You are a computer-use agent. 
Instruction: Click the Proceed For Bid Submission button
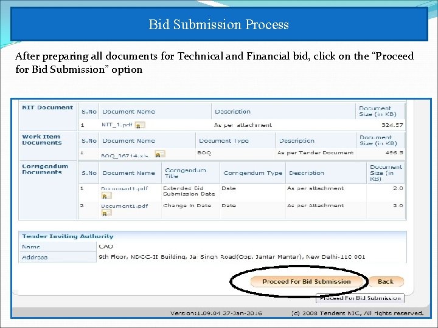pos(307,281)
